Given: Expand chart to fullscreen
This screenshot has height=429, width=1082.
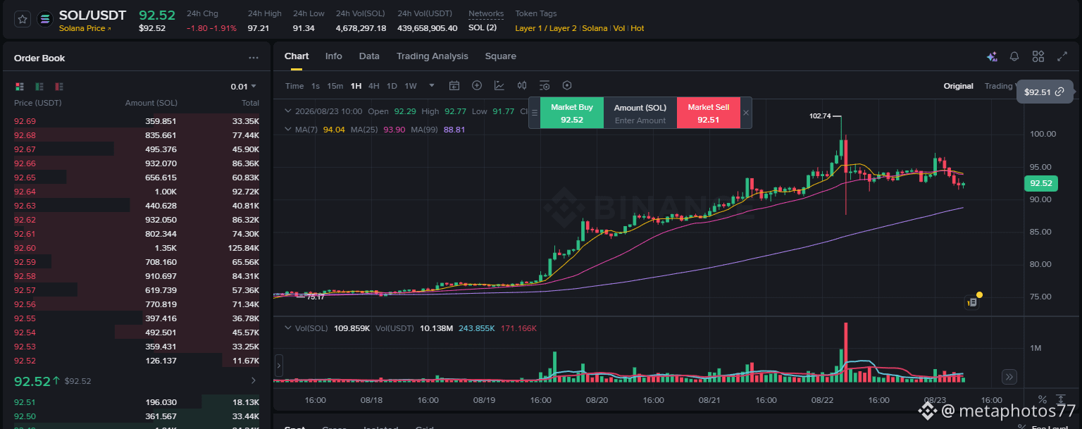Looking at the screenshot, I should pyautogui.click(x=1062, y=56).
